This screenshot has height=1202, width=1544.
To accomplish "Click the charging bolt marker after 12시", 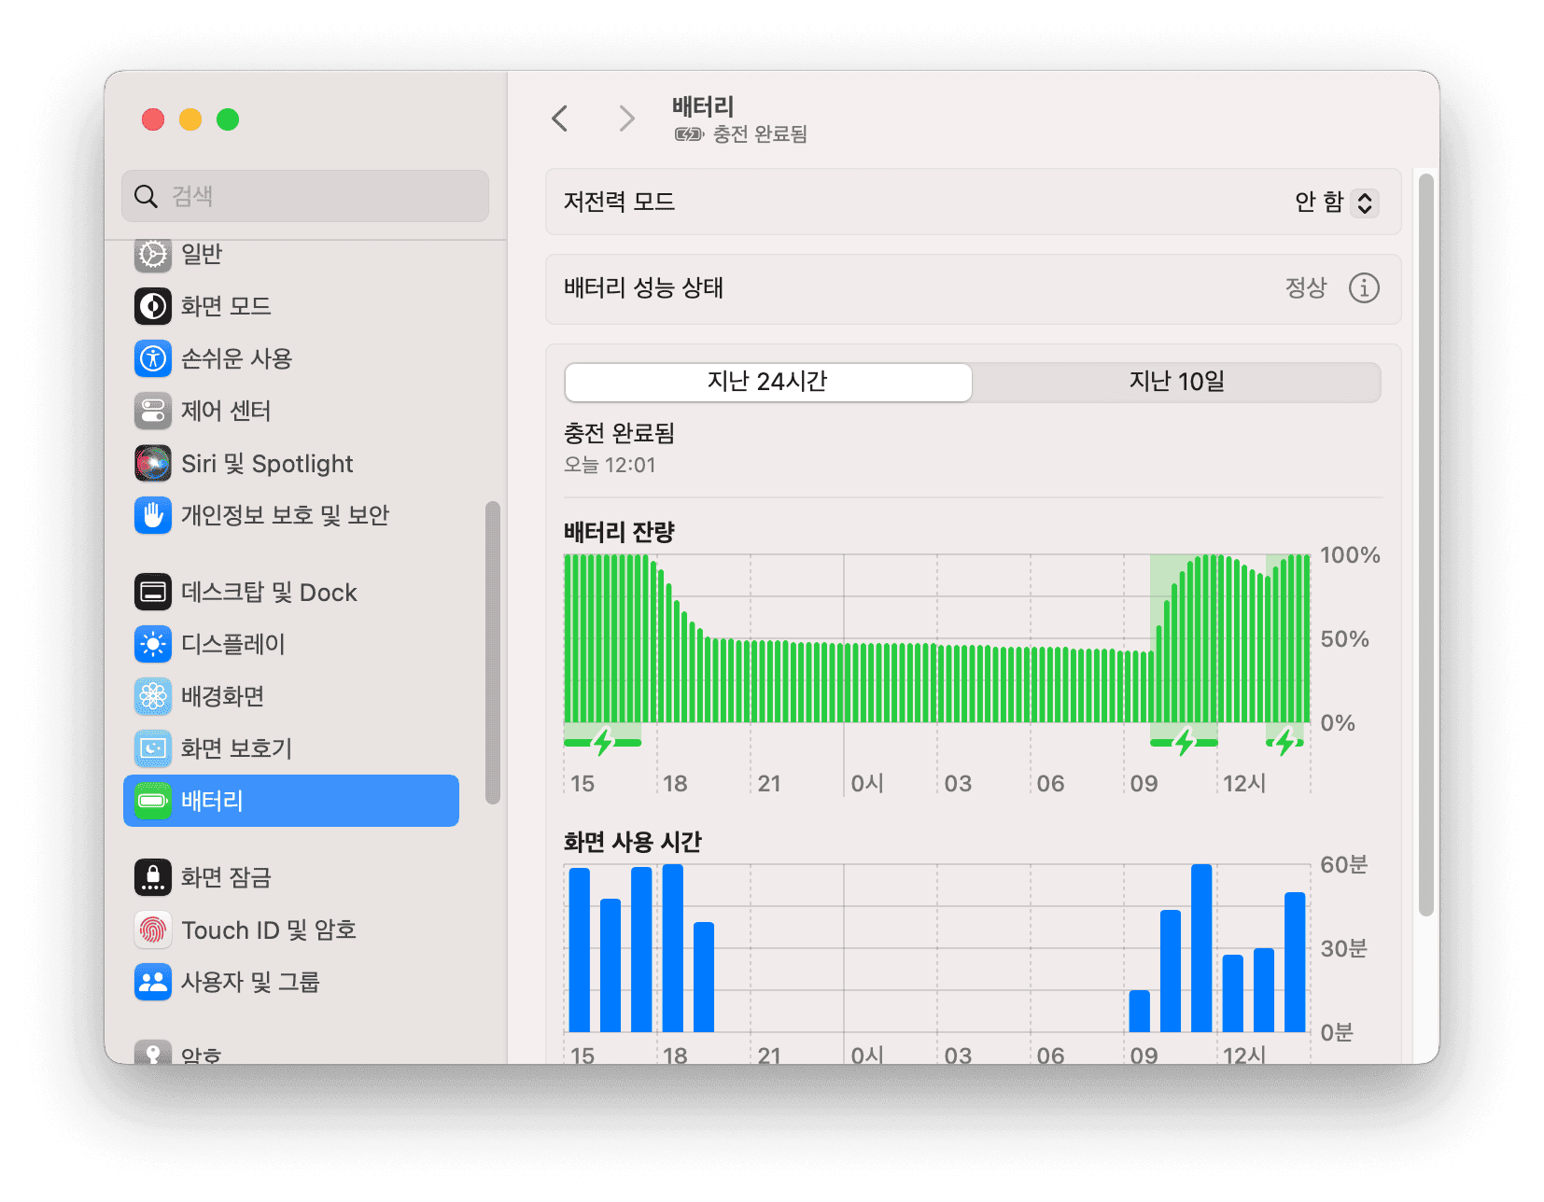I will point(1285,743).
